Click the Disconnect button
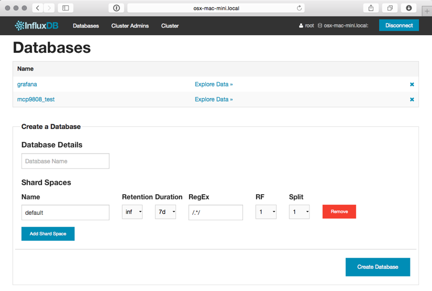 [399, 25]
